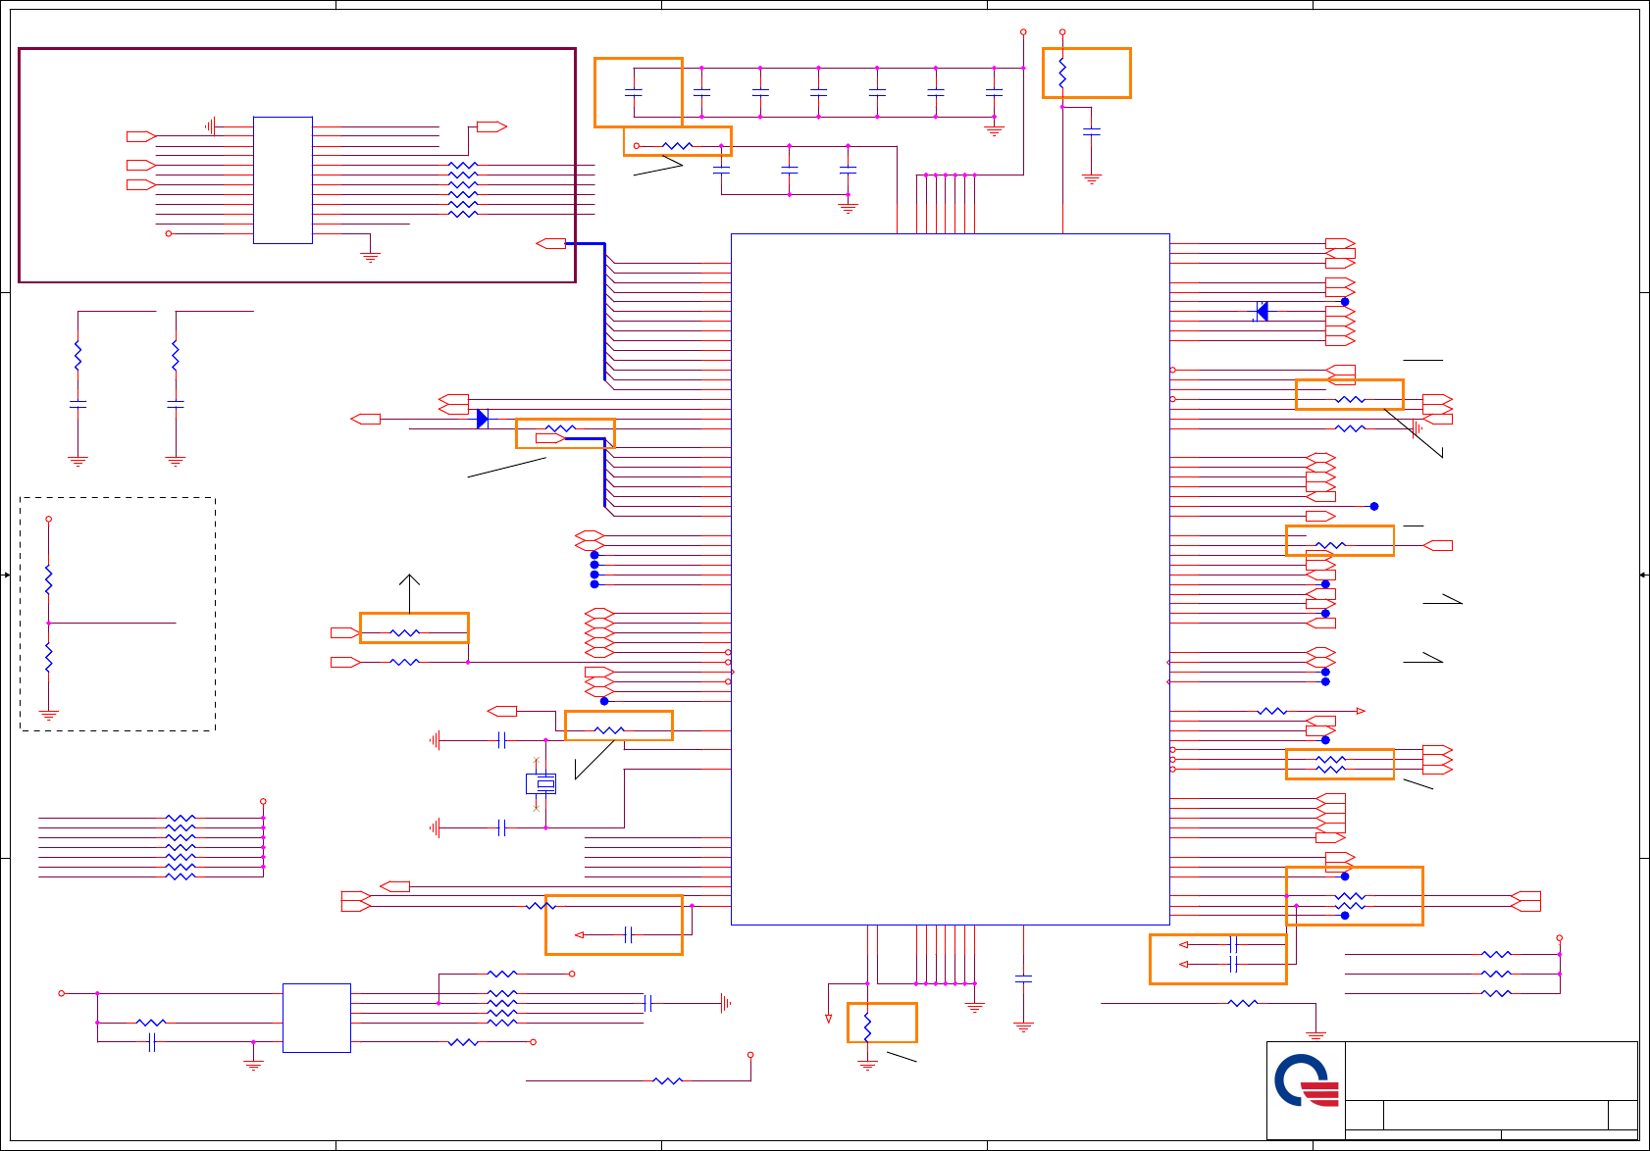1650x1151 pixels.
Task: Click the power node at far bottom-left
Action: click(61, 993)
